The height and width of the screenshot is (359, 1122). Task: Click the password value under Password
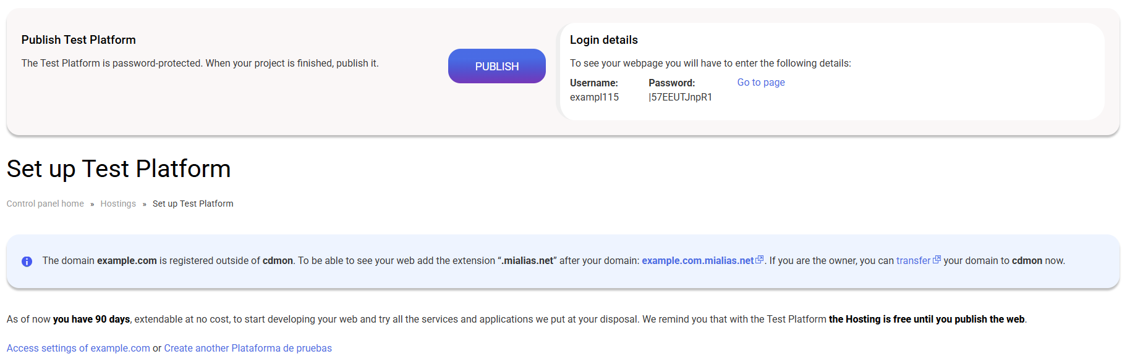(680, 97)
